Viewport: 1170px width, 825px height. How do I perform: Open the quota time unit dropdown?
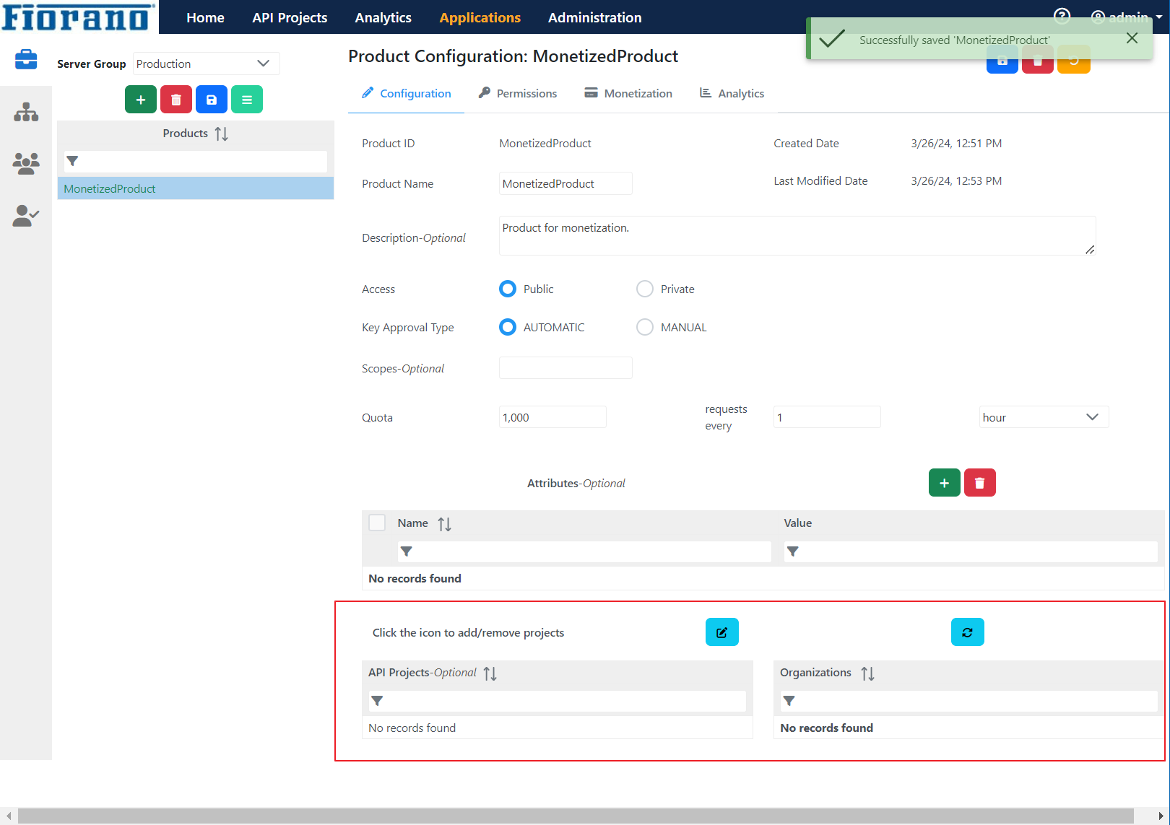[x=1044, y=417]
